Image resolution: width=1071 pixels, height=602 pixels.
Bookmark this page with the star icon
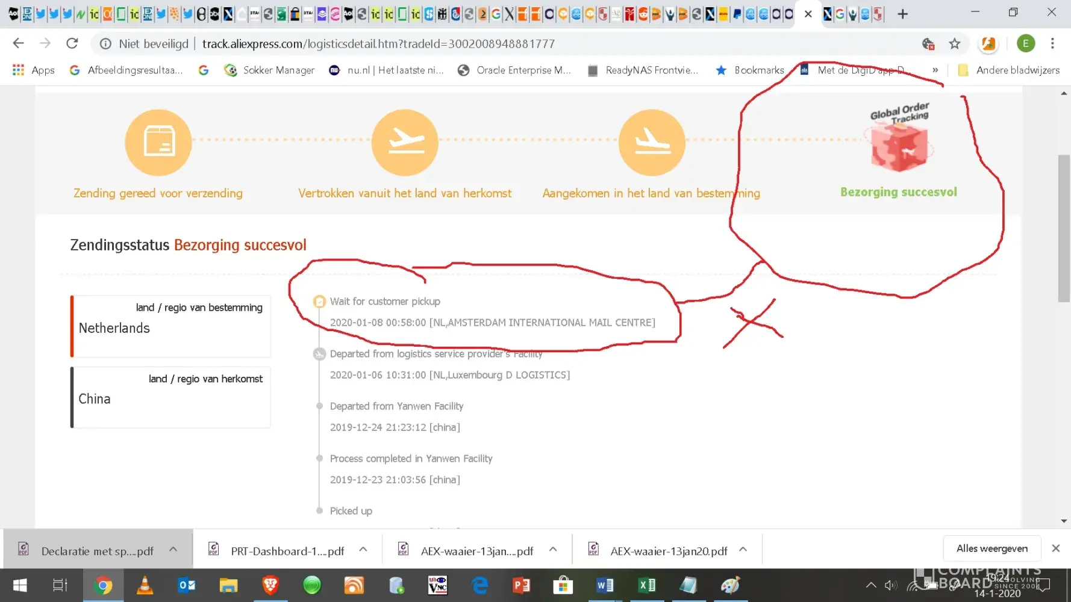(955, 43)
